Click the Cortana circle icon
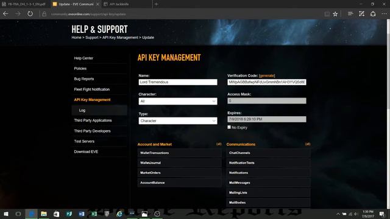This screenshot has height=219, width=390. pos(18,214)
